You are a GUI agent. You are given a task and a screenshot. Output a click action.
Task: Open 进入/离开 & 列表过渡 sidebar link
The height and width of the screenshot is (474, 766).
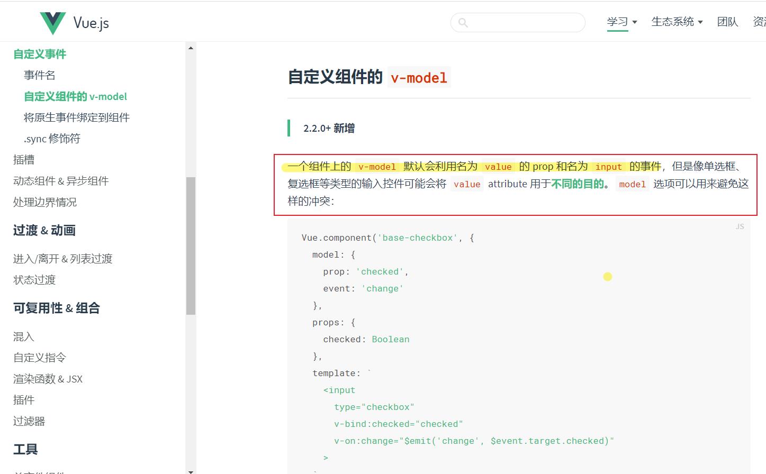pyautogui.click(x=63, y=259)
